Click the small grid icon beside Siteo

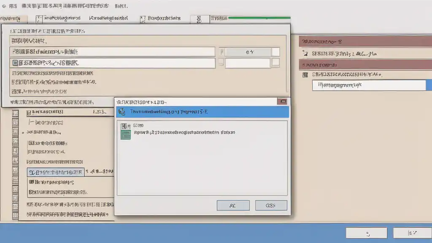click(x=126, y=126)
